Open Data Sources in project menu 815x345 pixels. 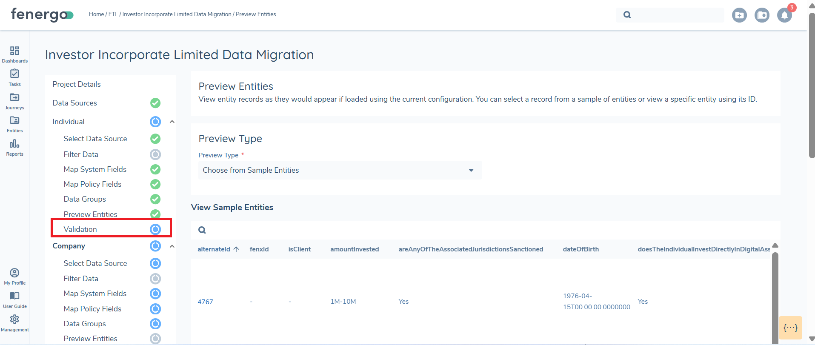[75, 103]
